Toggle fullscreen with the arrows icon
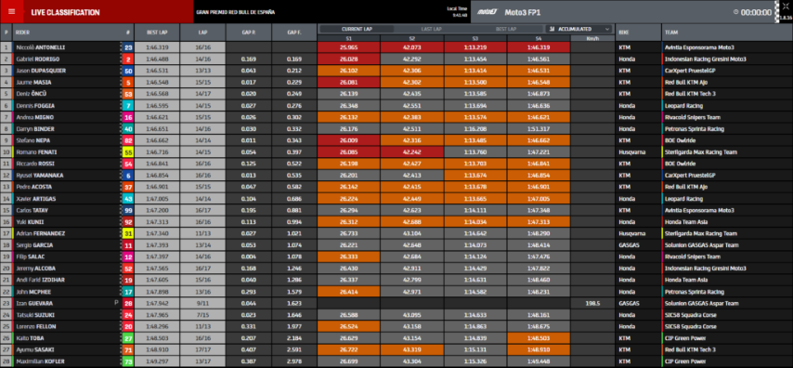The height and width of the screenshot is (368, 793). pos(786,7)
